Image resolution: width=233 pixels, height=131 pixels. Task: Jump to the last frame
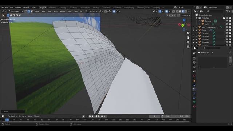tap(105, 116)
